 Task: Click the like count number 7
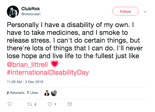tap(55, 104)
